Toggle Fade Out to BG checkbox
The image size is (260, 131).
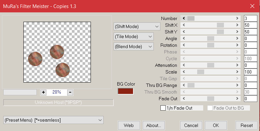point(210,108)
